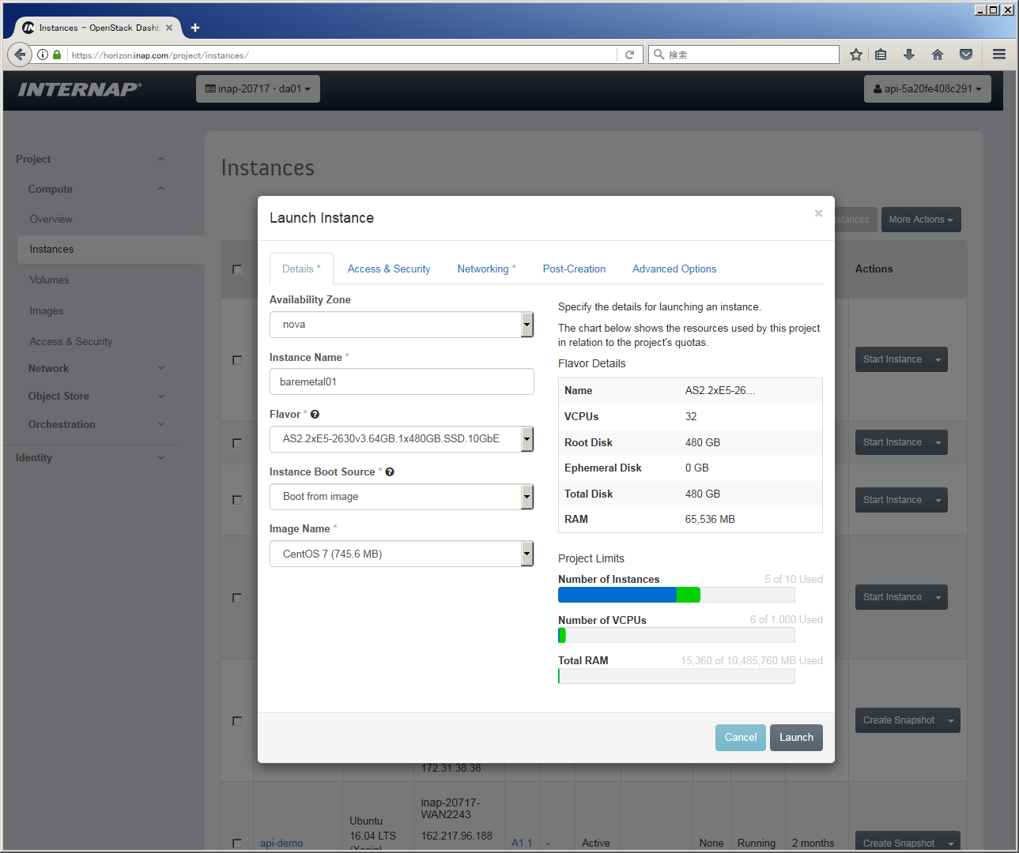Click the INTERNAP logo
Viewport: 1019px width, 853px height.
coord(80,89)
